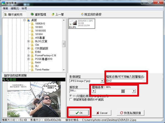Click the OK button
The height and width of the screenshot is (123, 165).
click(x=79, y=113)
